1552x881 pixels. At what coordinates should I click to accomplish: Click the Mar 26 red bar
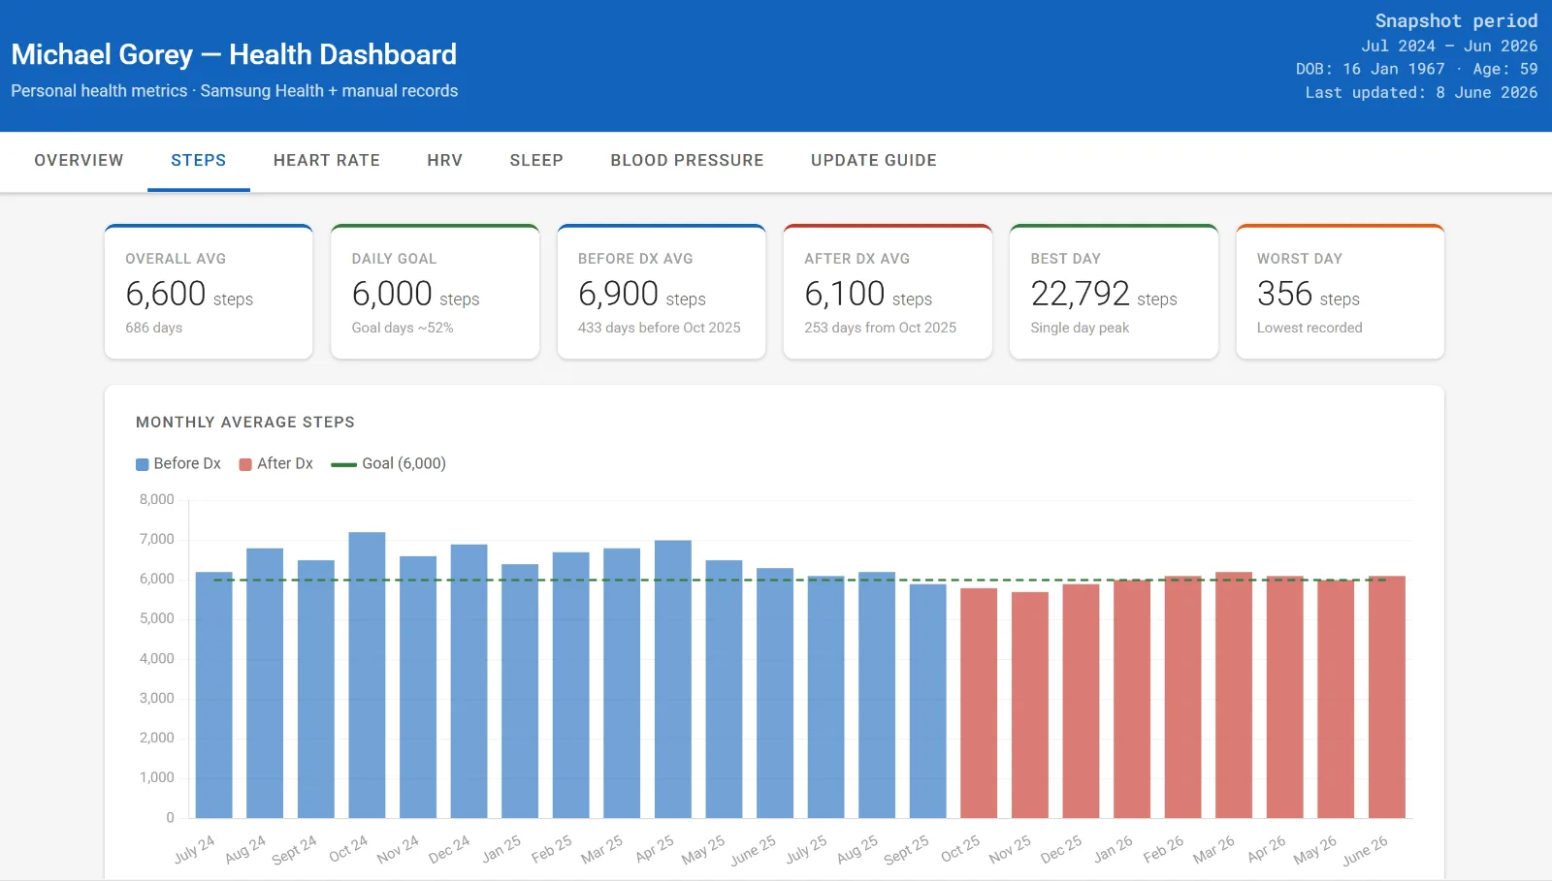pos(1234,695)
